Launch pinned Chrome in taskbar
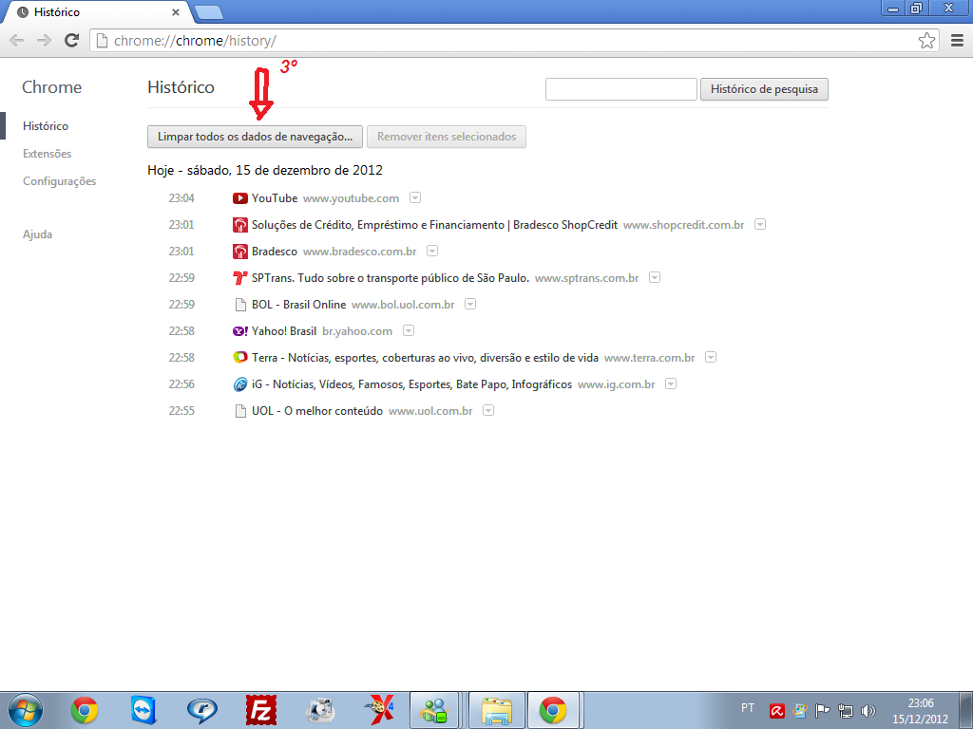The image size is (973, 729). [x=85, y=710]
